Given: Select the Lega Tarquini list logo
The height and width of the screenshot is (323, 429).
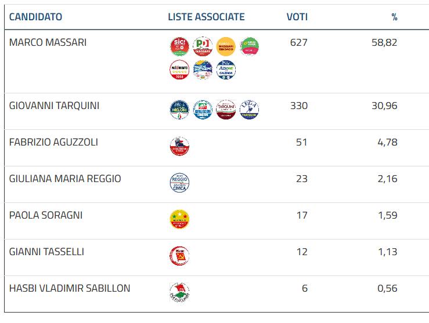Looking at the screenshot, I should [x=249, y=110].
